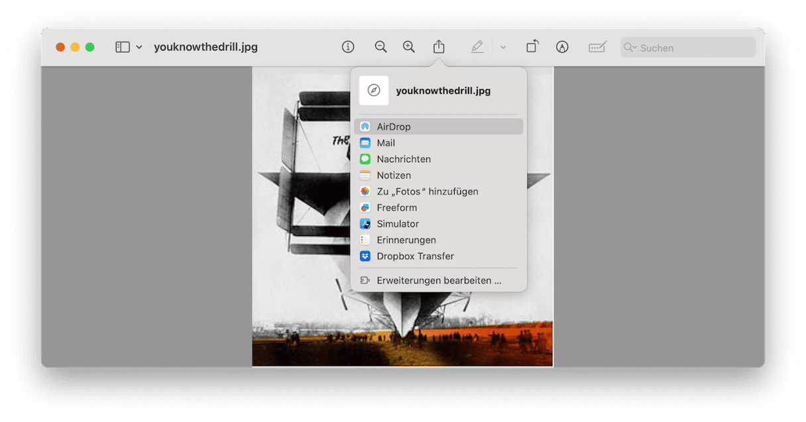Click the form filling toolbar icon
This screenshot has height=422, width=806.
(597, 47)
